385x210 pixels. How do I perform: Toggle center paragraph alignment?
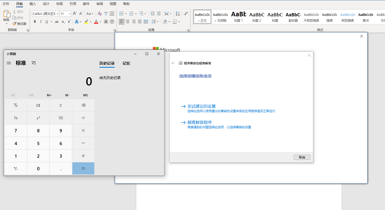click(128, 22)
